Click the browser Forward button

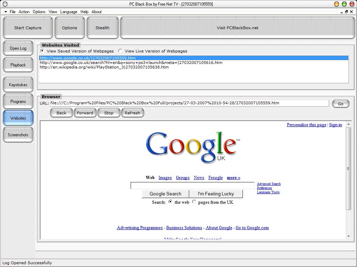[x=85, y=113]
